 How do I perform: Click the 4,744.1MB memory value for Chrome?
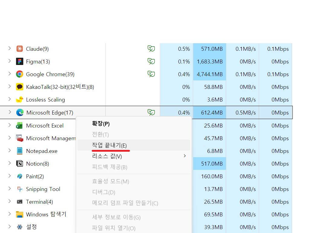[x=210, y=74]
